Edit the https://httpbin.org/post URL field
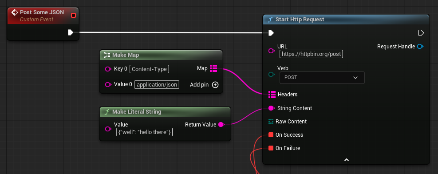Screen dimensions: 438x174 click(311, 54)
